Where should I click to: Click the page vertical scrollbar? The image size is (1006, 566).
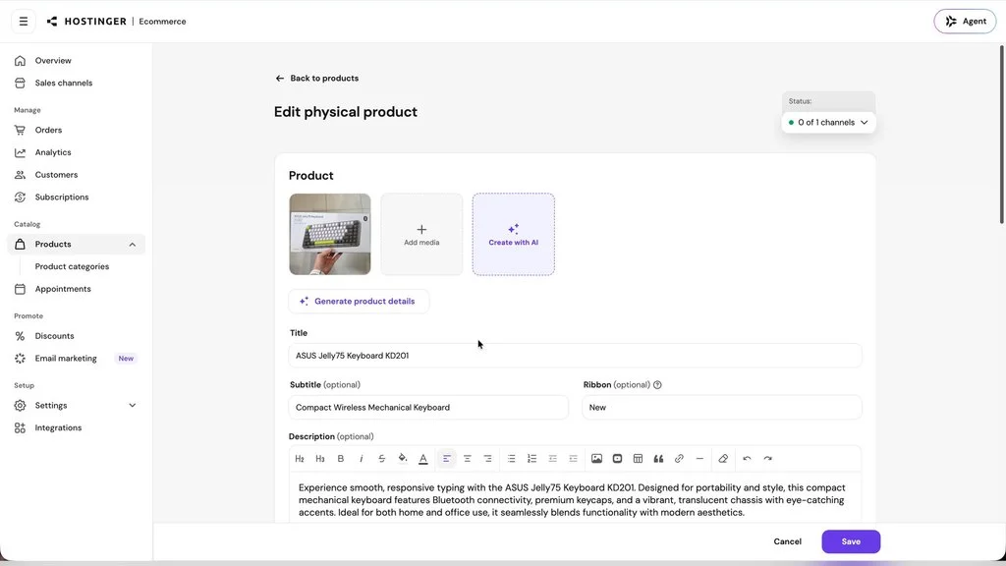pos(1001,135)
